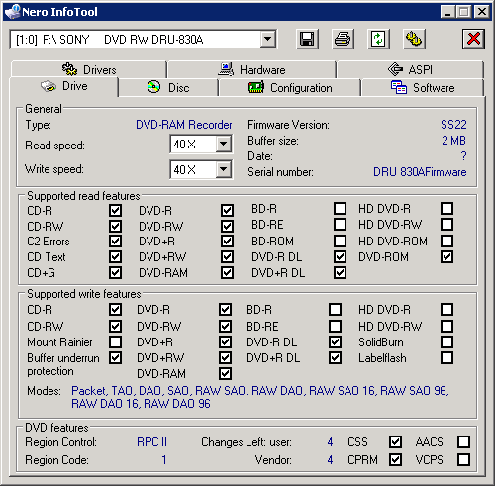Expand the drive selection dropdown arrow
This screenshot has width=495, height=486.
[x=268, y=40]
